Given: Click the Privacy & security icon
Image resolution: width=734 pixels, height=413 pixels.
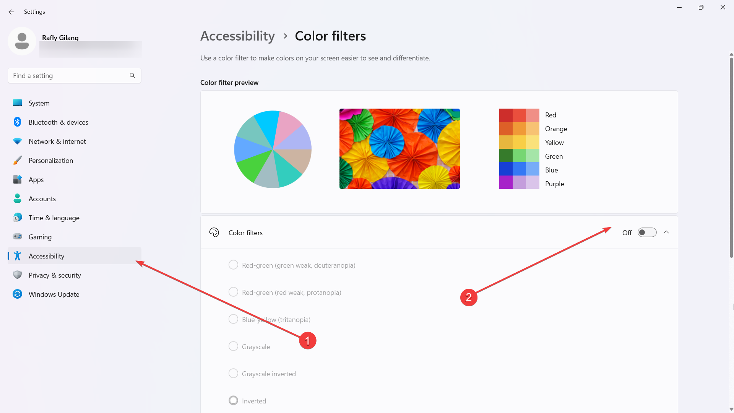Looking at the screenshot, I should point(18,275).
